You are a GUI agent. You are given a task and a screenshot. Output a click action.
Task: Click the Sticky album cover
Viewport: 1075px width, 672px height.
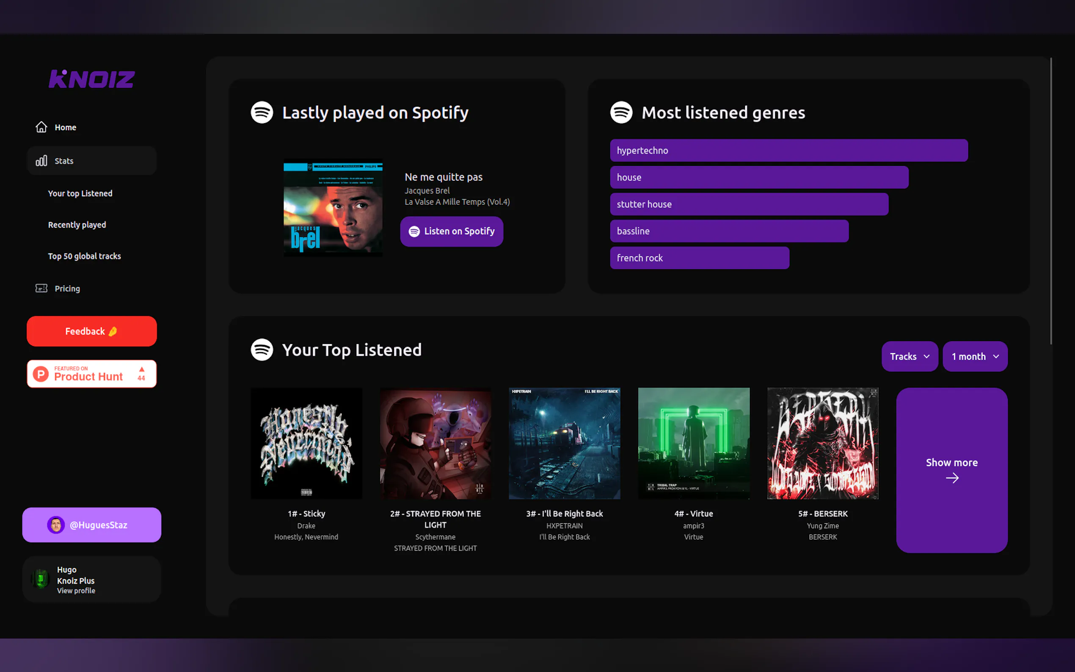pyautogui.click(x=306, y=443)
